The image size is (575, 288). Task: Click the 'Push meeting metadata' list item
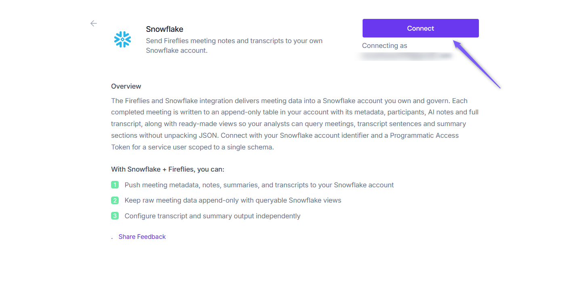259,185
